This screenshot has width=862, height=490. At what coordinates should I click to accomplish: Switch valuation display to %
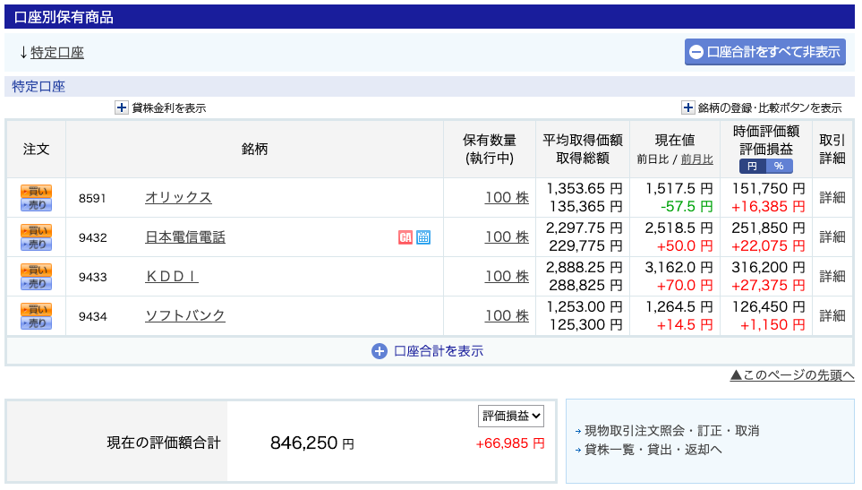pyautogui.click(x=779, y=166)
